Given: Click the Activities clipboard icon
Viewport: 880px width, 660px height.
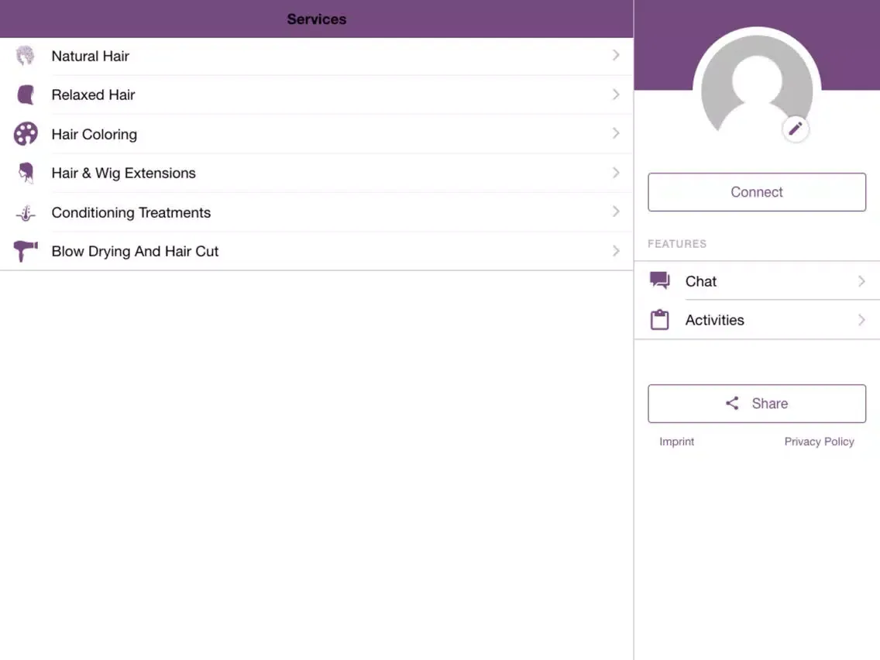Looking at the screenshot, I should [660, 320].
